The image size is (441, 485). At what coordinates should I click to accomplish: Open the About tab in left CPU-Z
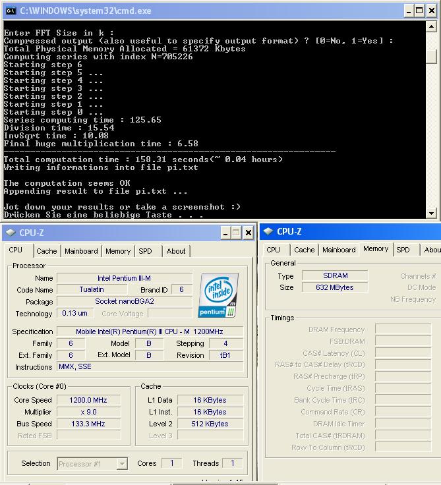click(176, 251)
